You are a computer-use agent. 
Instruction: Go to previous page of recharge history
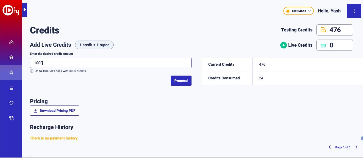click(x=330, y=147)
